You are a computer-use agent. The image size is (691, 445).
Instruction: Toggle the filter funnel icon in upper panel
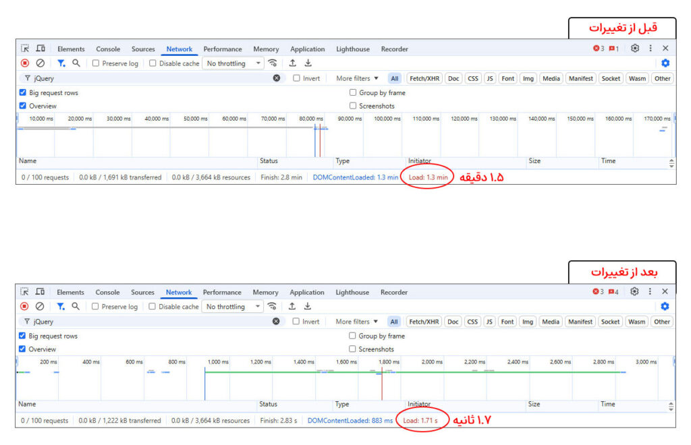[60, 63]
